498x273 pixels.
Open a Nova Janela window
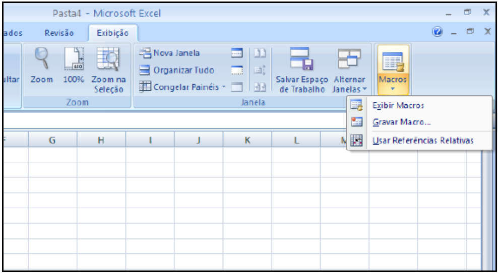170,53
